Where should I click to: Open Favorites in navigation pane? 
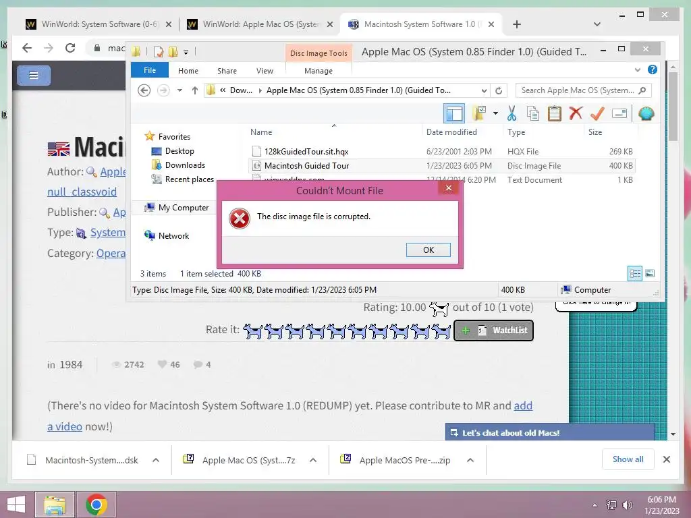[x=174, y=136]
